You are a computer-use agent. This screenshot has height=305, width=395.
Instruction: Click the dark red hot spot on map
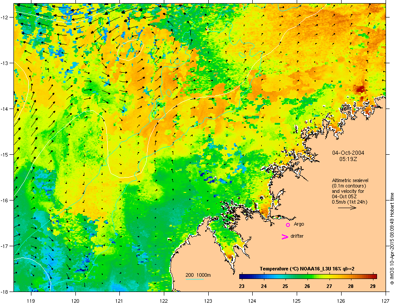(x=360, y=89)
